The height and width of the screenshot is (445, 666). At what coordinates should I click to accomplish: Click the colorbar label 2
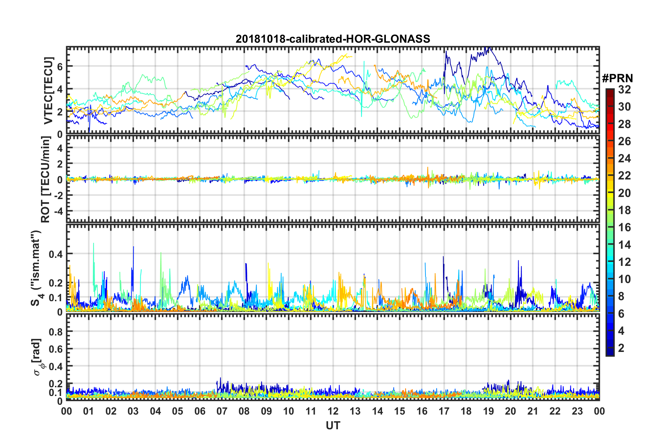point(621,348)
